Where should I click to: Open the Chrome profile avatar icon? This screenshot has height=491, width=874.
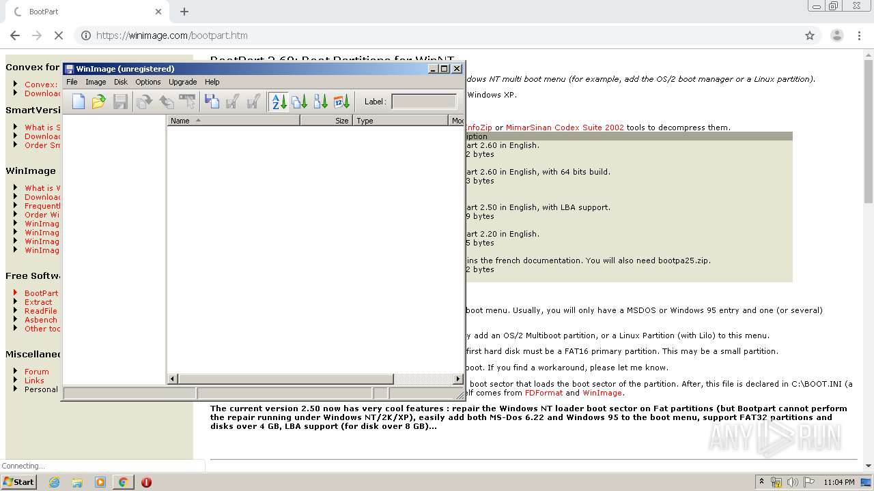point(837,35)
